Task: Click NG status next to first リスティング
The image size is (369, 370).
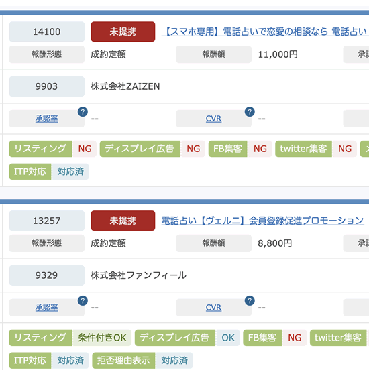Action: (x=85, y=149)
